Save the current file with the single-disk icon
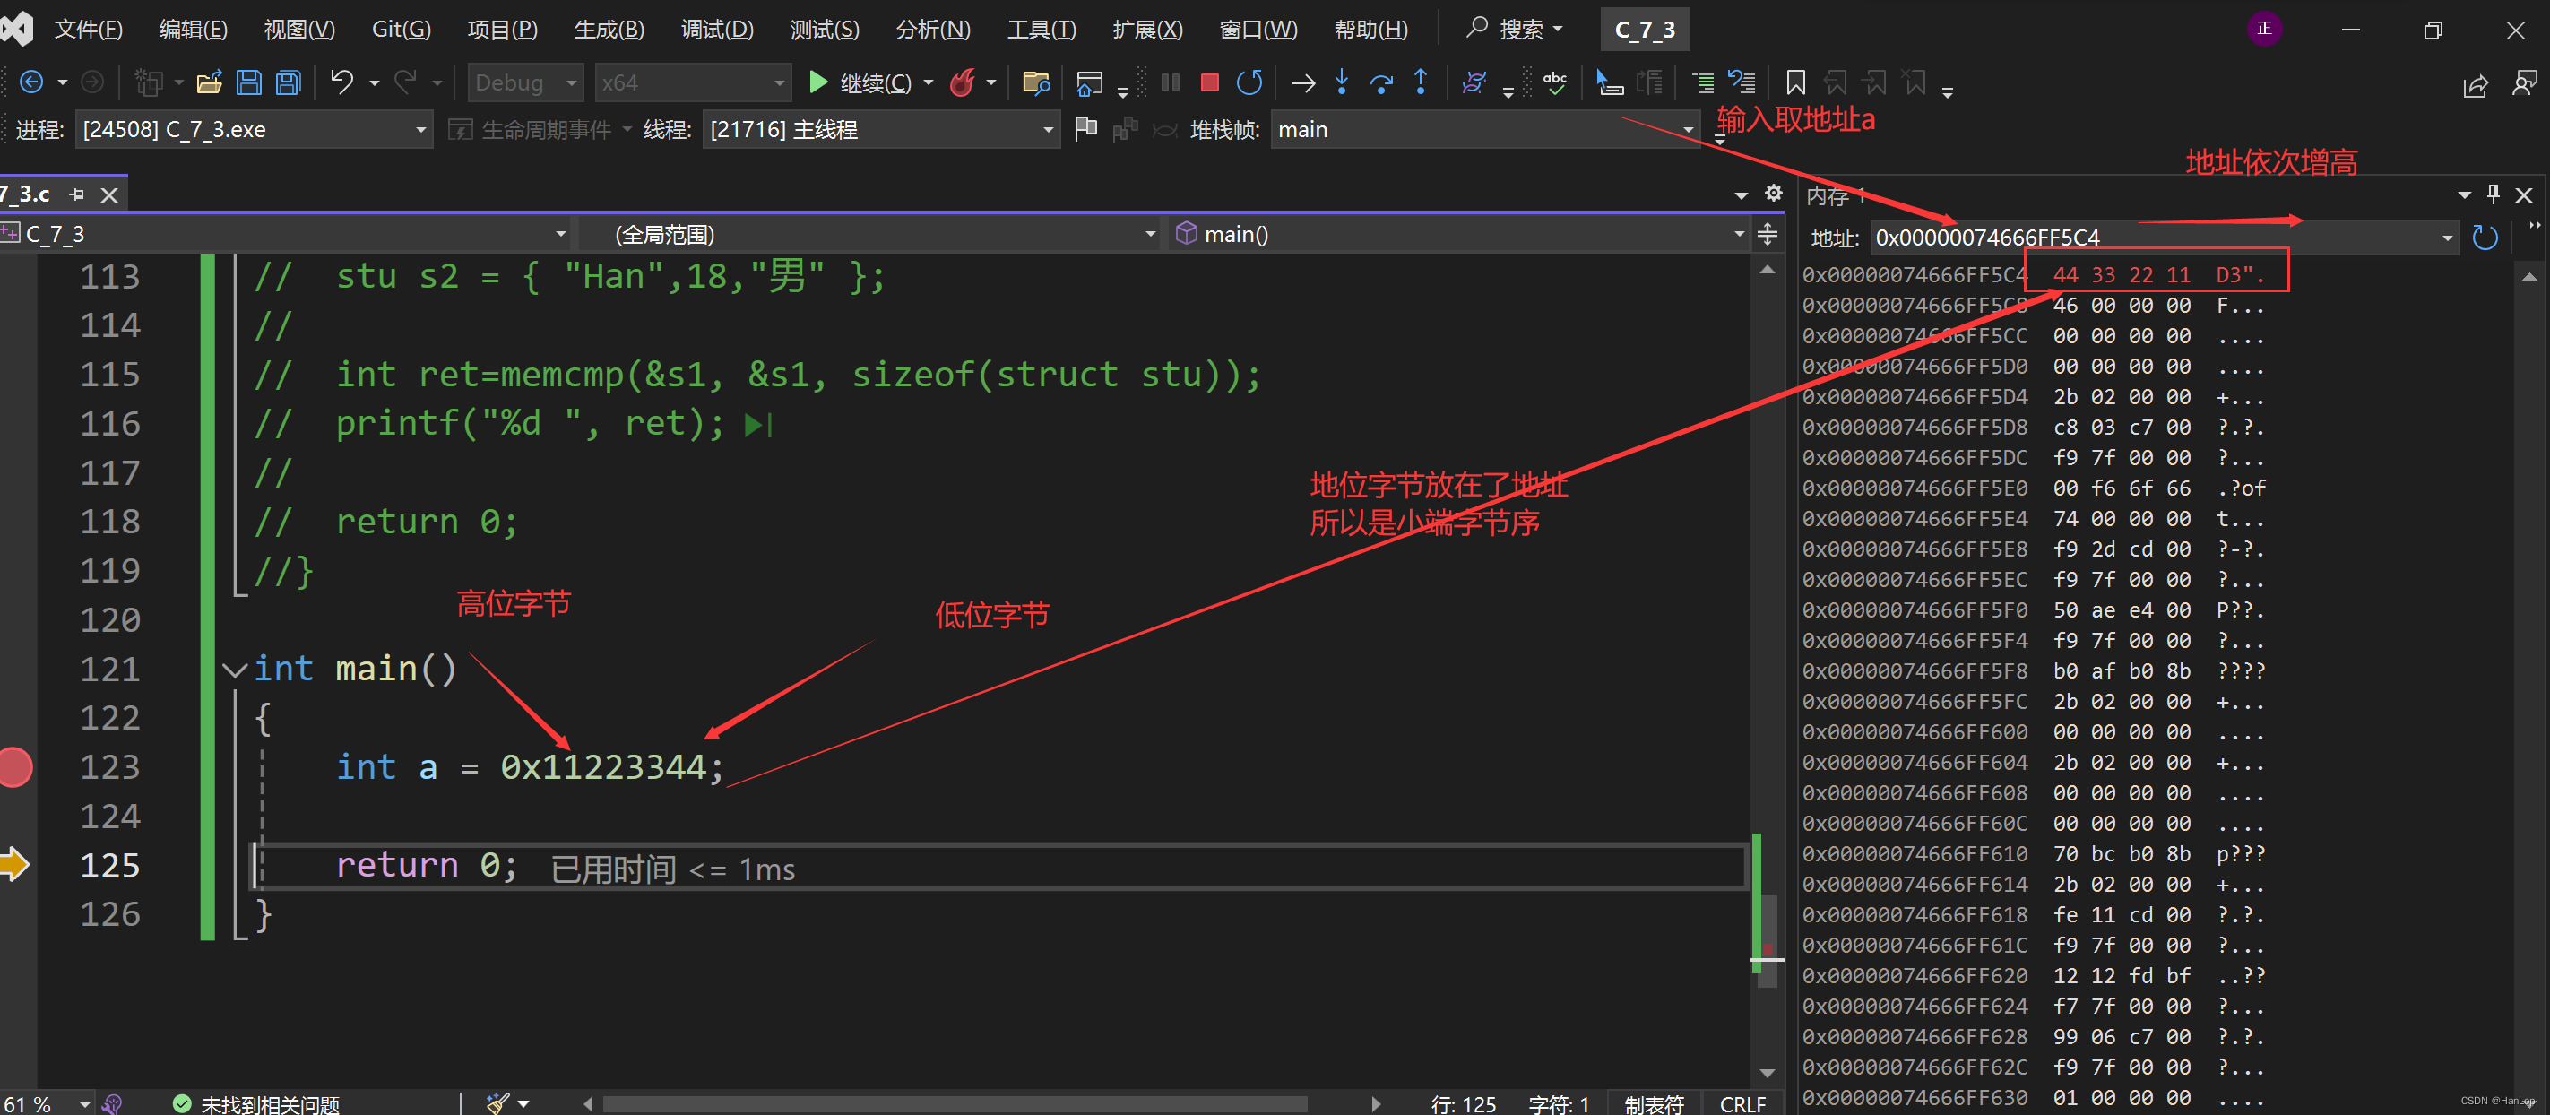The height and width of the screenshot is (1115, 2550). (248, 82)
